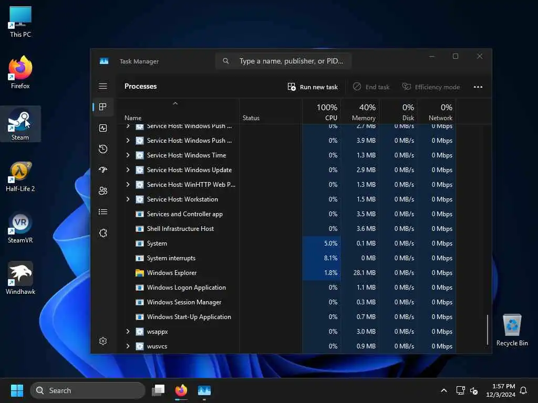The width and height of the screenshot is (538, 403).
Task: Open the notifications bell in system tray
Action: point(523,390)
